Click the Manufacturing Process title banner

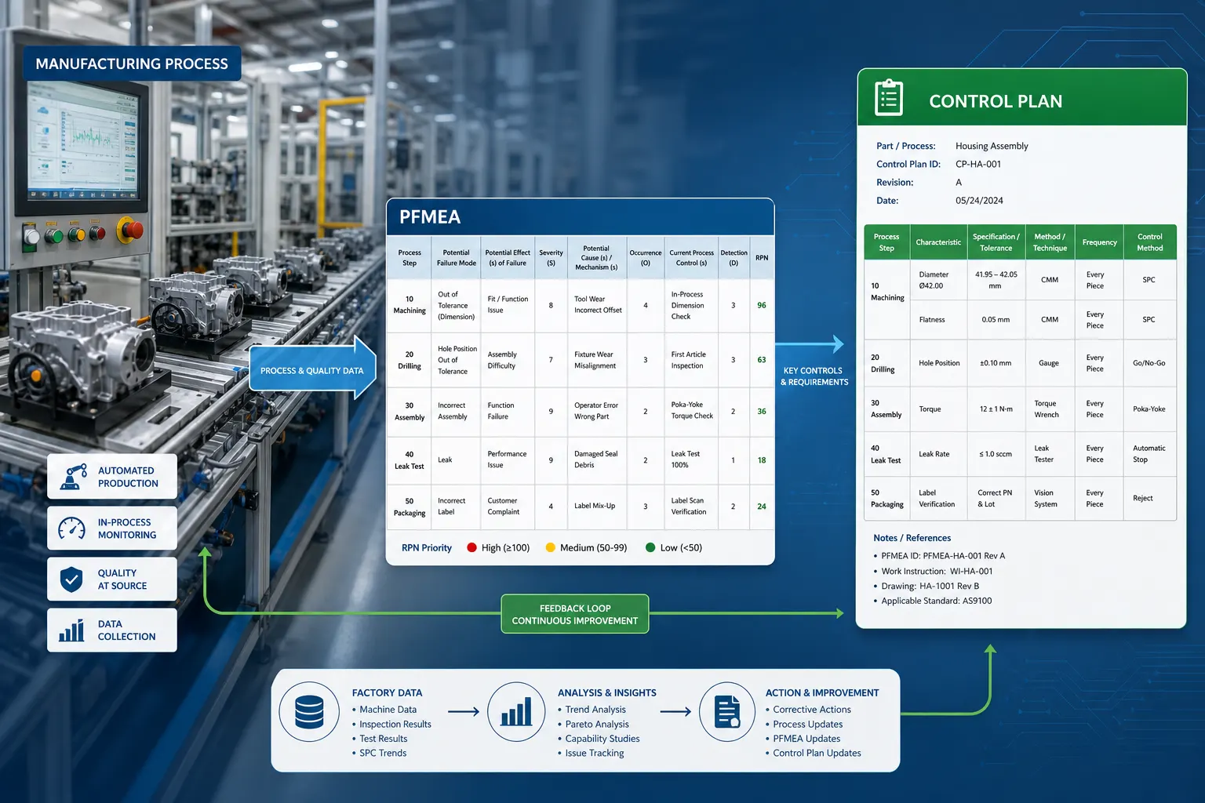pyautogui.click(x=132, y=64)
